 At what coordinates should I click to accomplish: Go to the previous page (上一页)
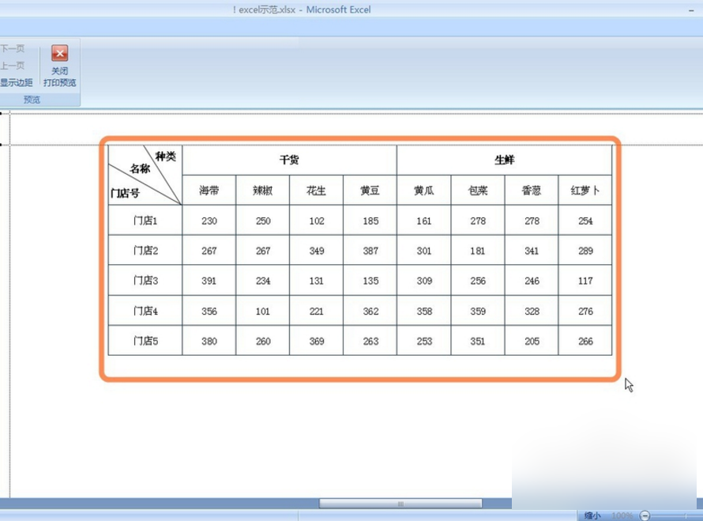[12, 66]
